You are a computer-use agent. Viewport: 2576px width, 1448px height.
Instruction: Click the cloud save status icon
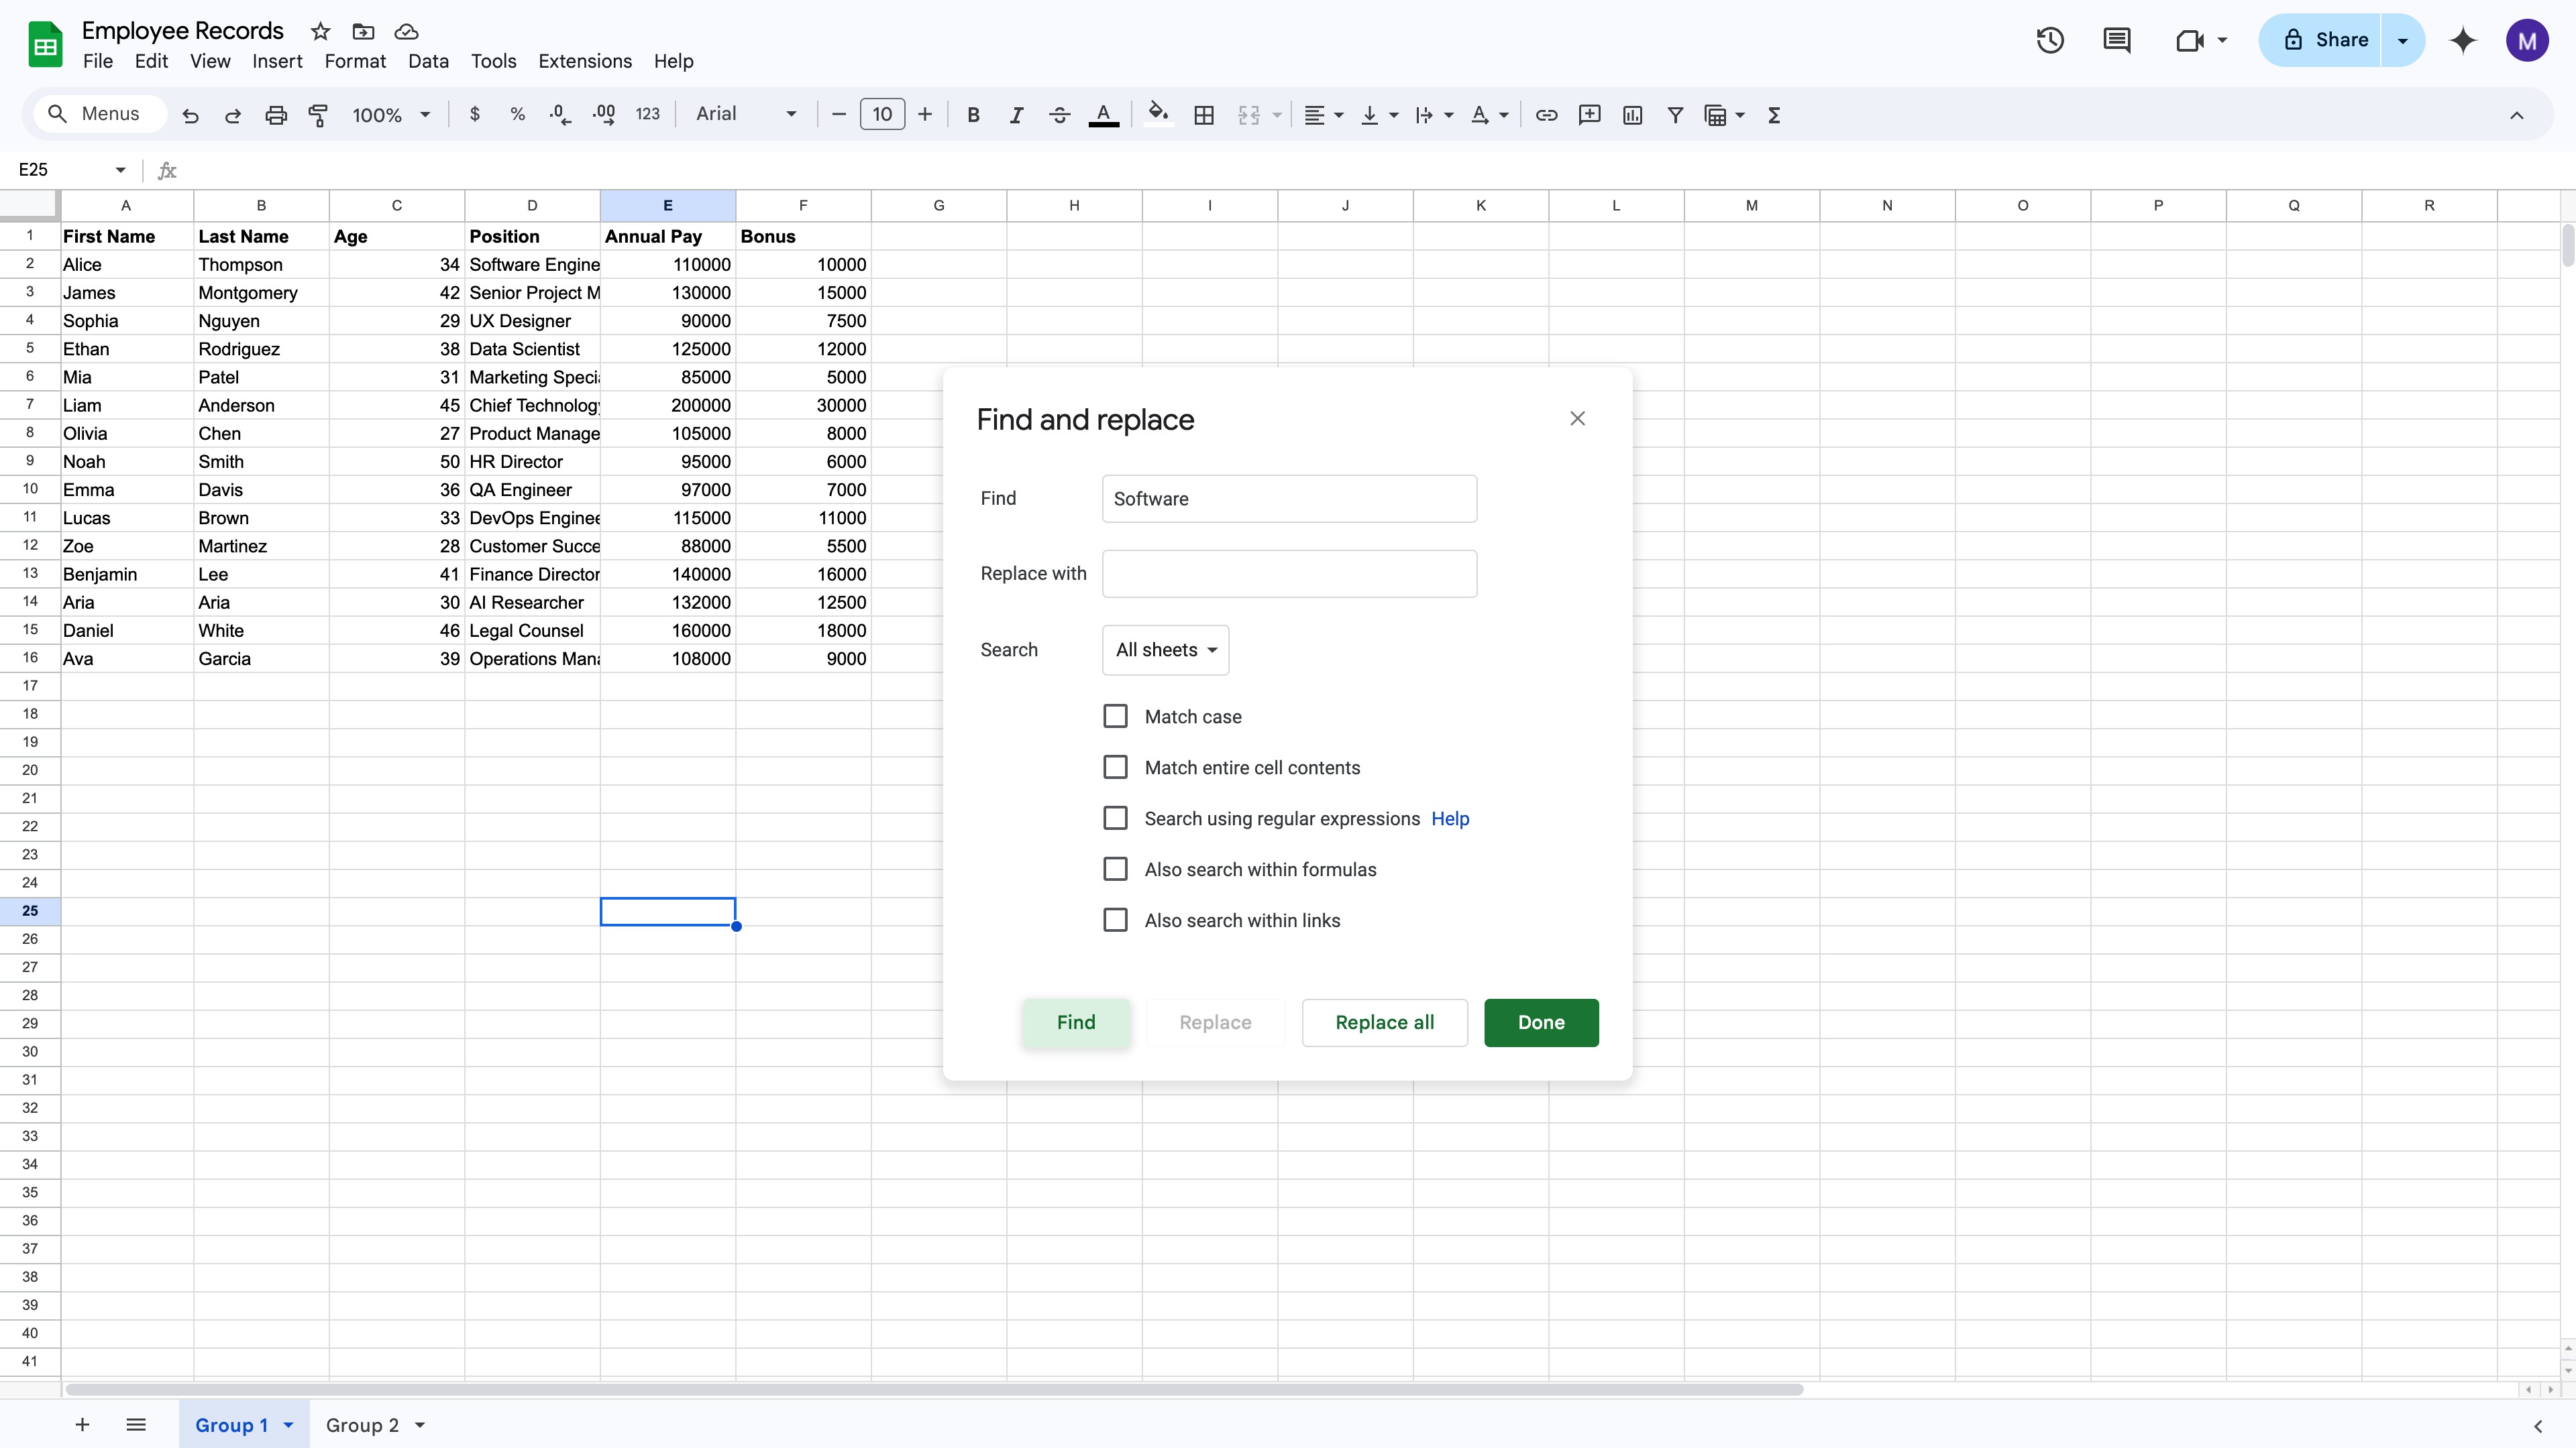tap(406, 31)
